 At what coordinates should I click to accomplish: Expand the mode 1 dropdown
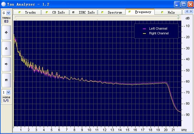click(8, 92)
